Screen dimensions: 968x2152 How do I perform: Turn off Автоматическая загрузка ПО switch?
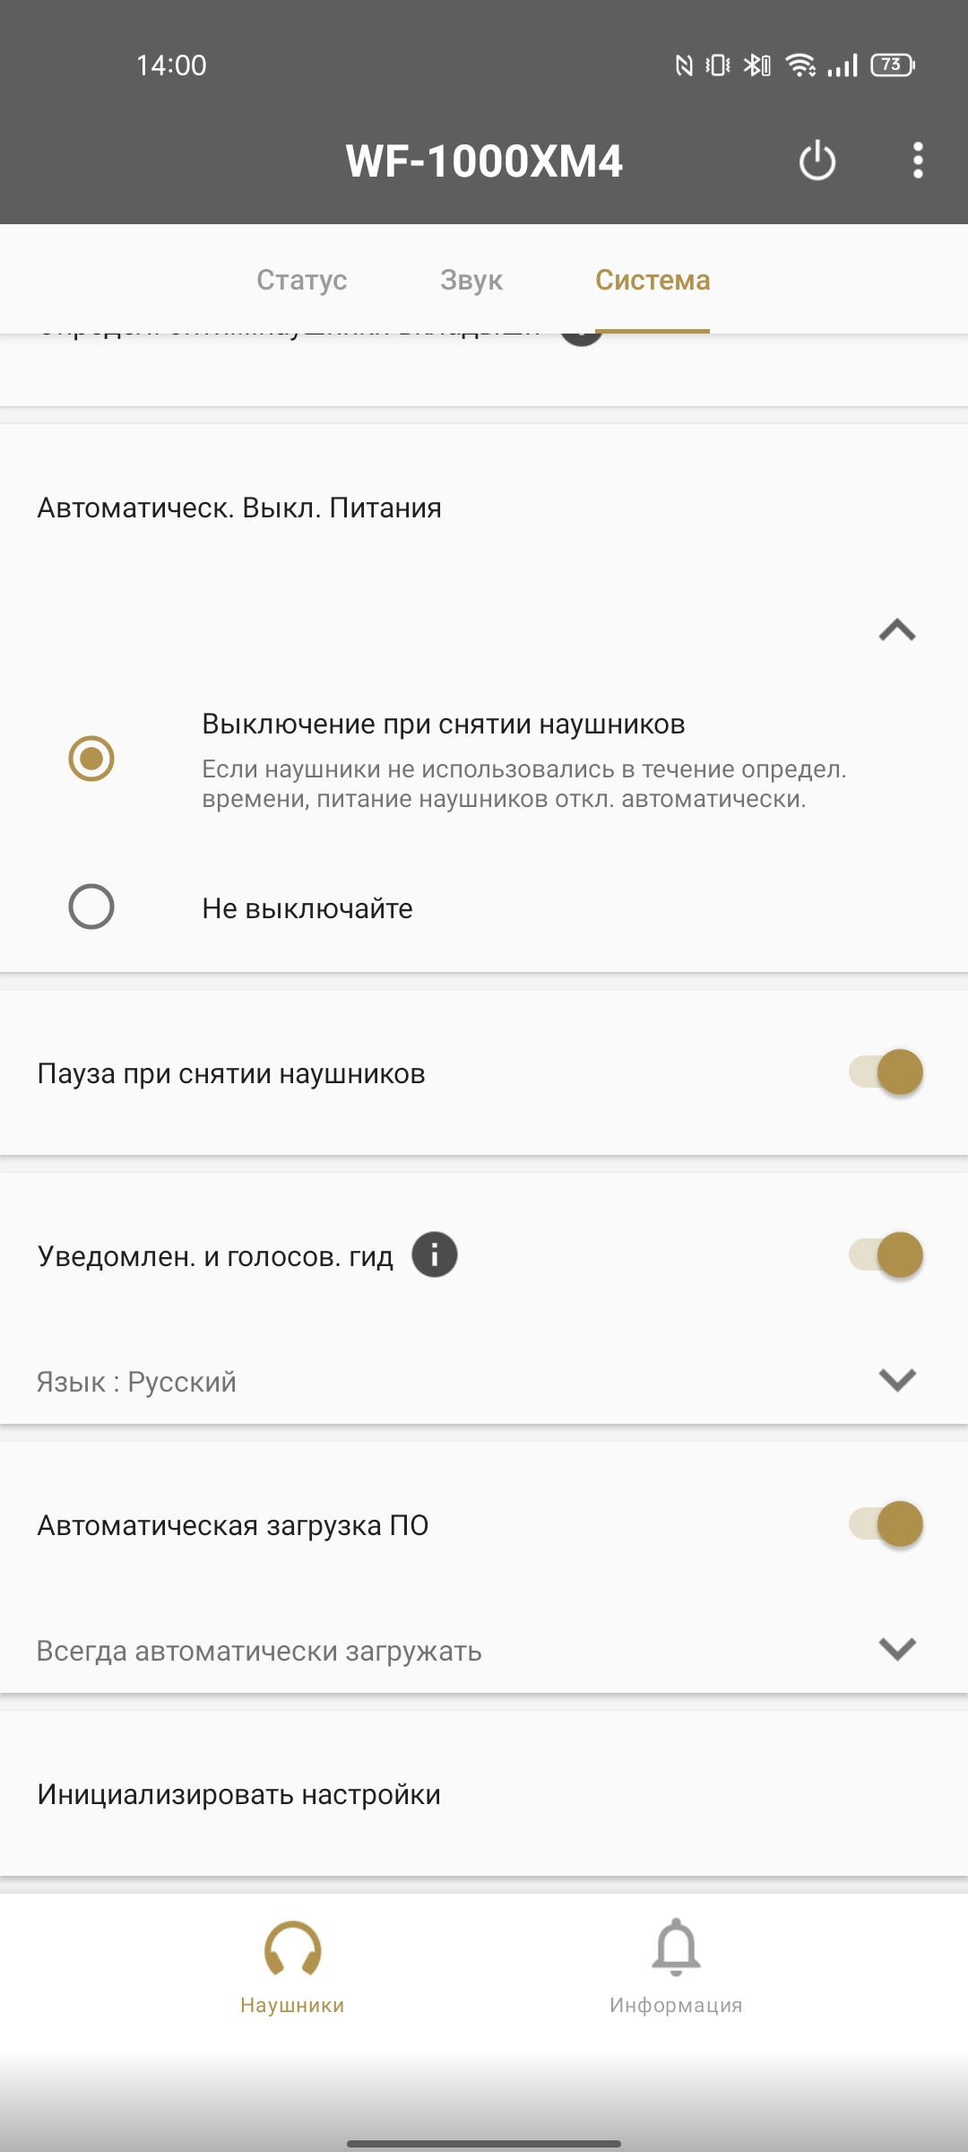886,1523
